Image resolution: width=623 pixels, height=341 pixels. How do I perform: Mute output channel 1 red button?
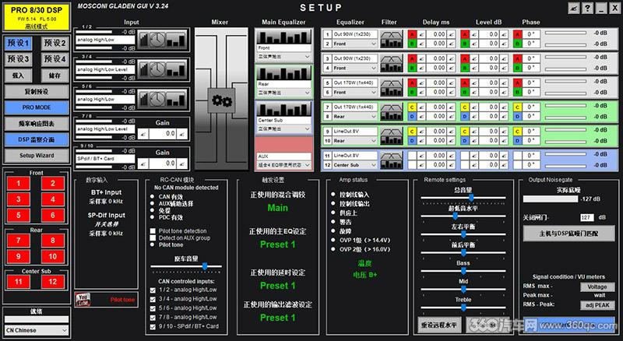pos(18,184)
